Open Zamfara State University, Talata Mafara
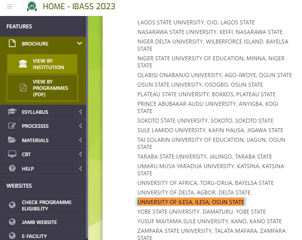The height and width of the screenshot is (240, 302). 211,234
